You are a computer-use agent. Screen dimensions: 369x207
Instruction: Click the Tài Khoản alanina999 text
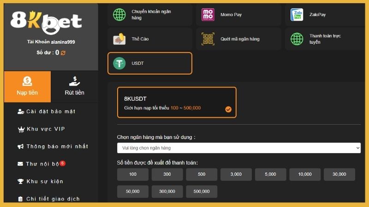click(x=51, y=42)
